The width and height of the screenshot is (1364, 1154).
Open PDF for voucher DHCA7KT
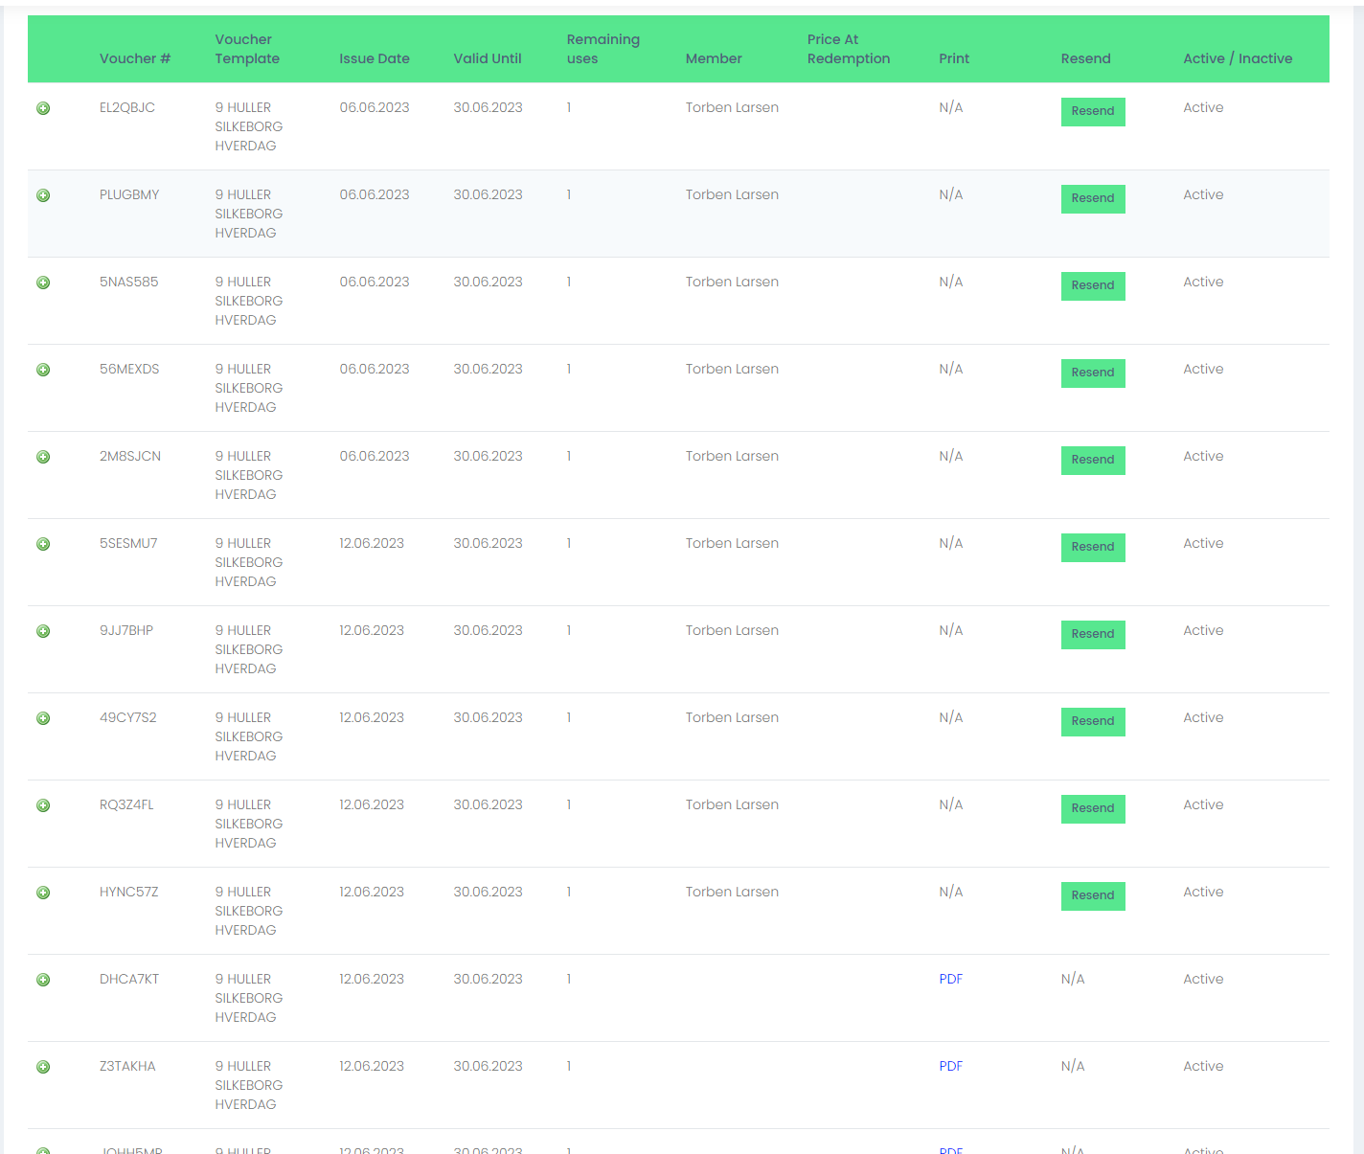[951, 979]
